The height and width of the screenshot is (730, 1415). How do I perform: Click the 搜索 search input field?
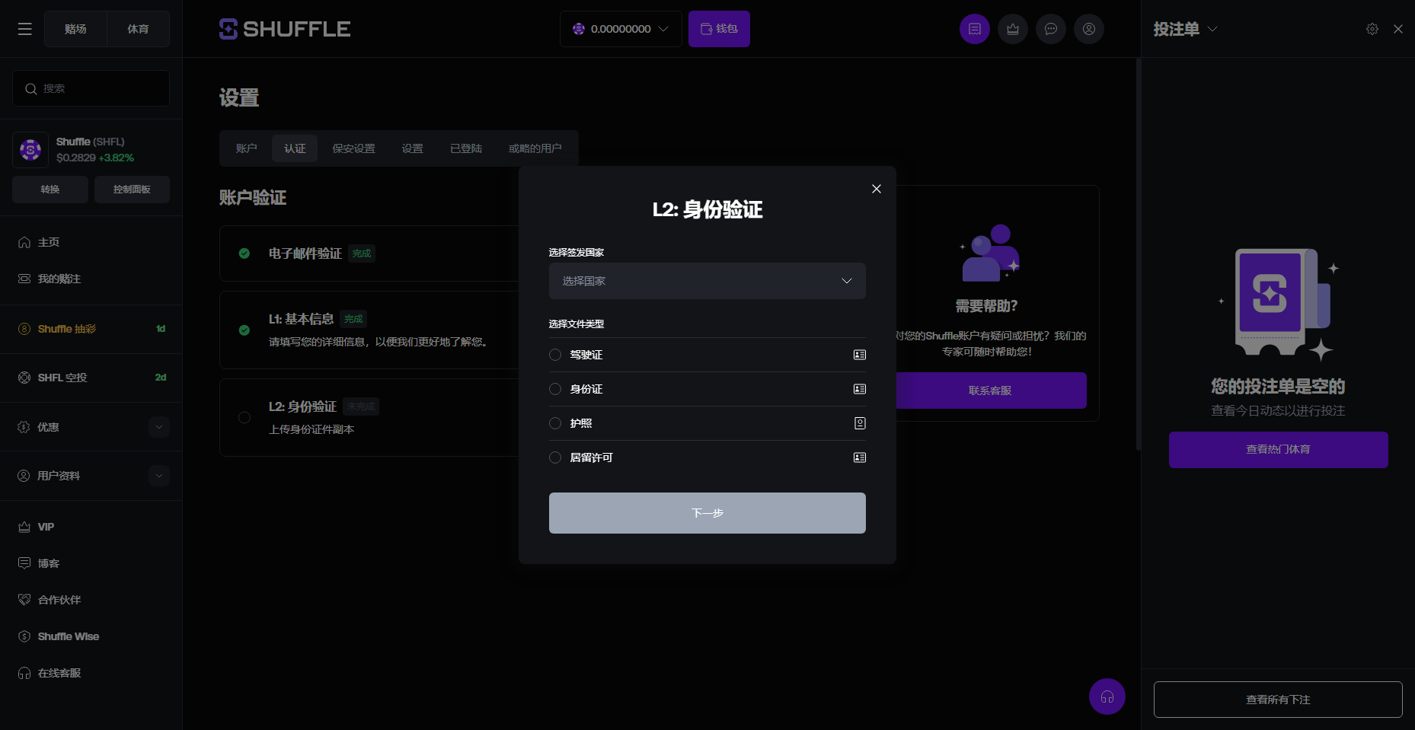(x=91, y=88)
